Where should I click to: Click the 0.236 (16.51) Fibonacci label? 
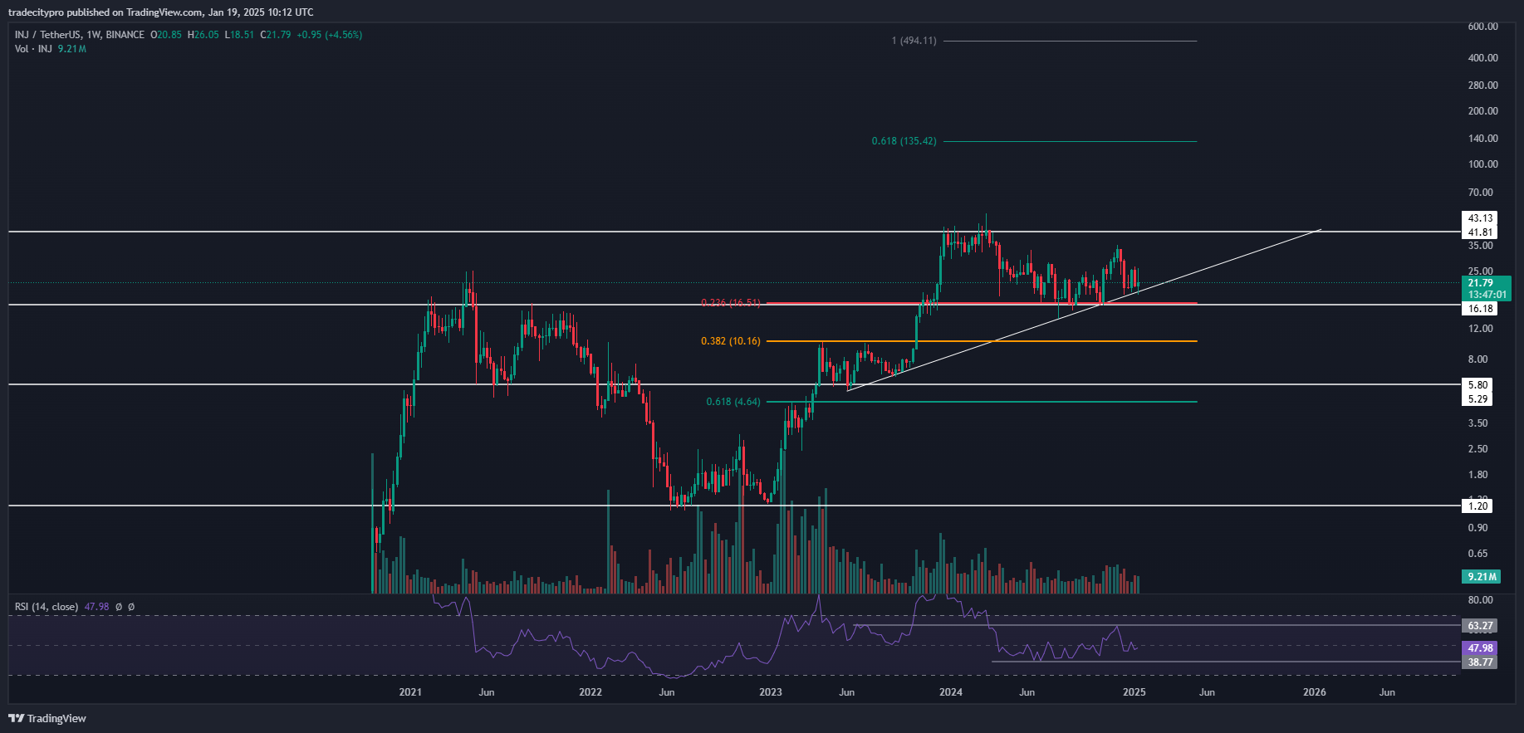tap(730, 303)
